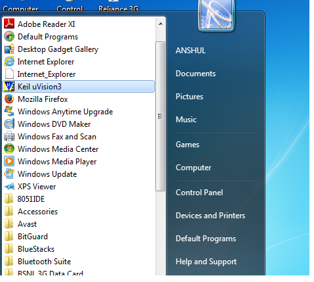Click the blank file icon of Internet_Explorer

(9, 74)
